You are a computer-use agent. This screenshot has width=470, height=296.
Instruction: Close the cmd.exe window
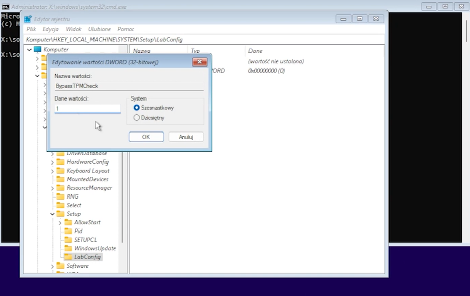461,6
